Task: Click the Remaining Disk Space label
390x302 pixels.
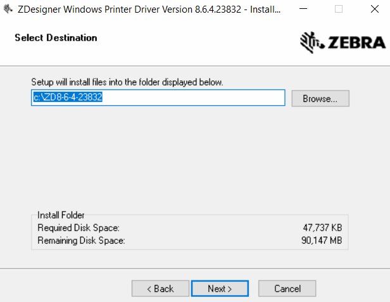Action: 81,241
